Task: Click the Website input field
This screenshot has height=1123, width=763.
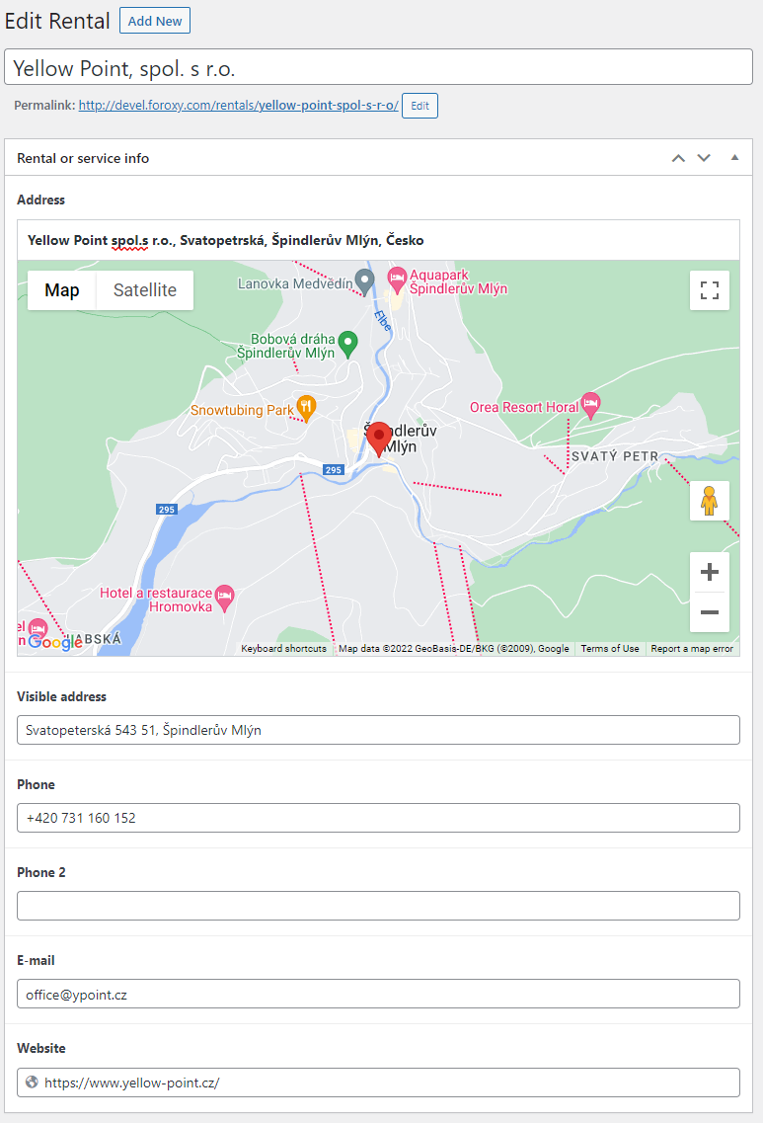Action: click(x=378, y=1083)
